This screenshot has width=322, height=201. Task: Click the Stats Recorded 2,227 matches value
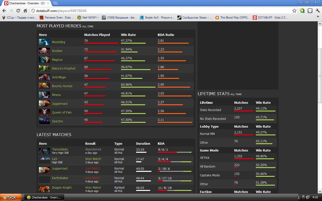238,108
